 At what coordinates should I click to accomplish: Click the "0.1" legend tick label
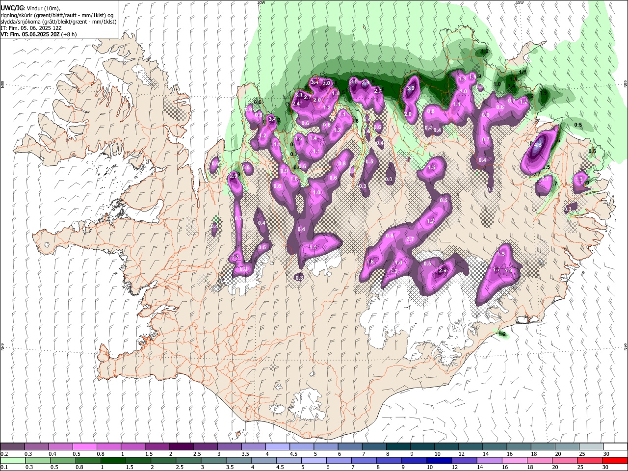point(4,468)
